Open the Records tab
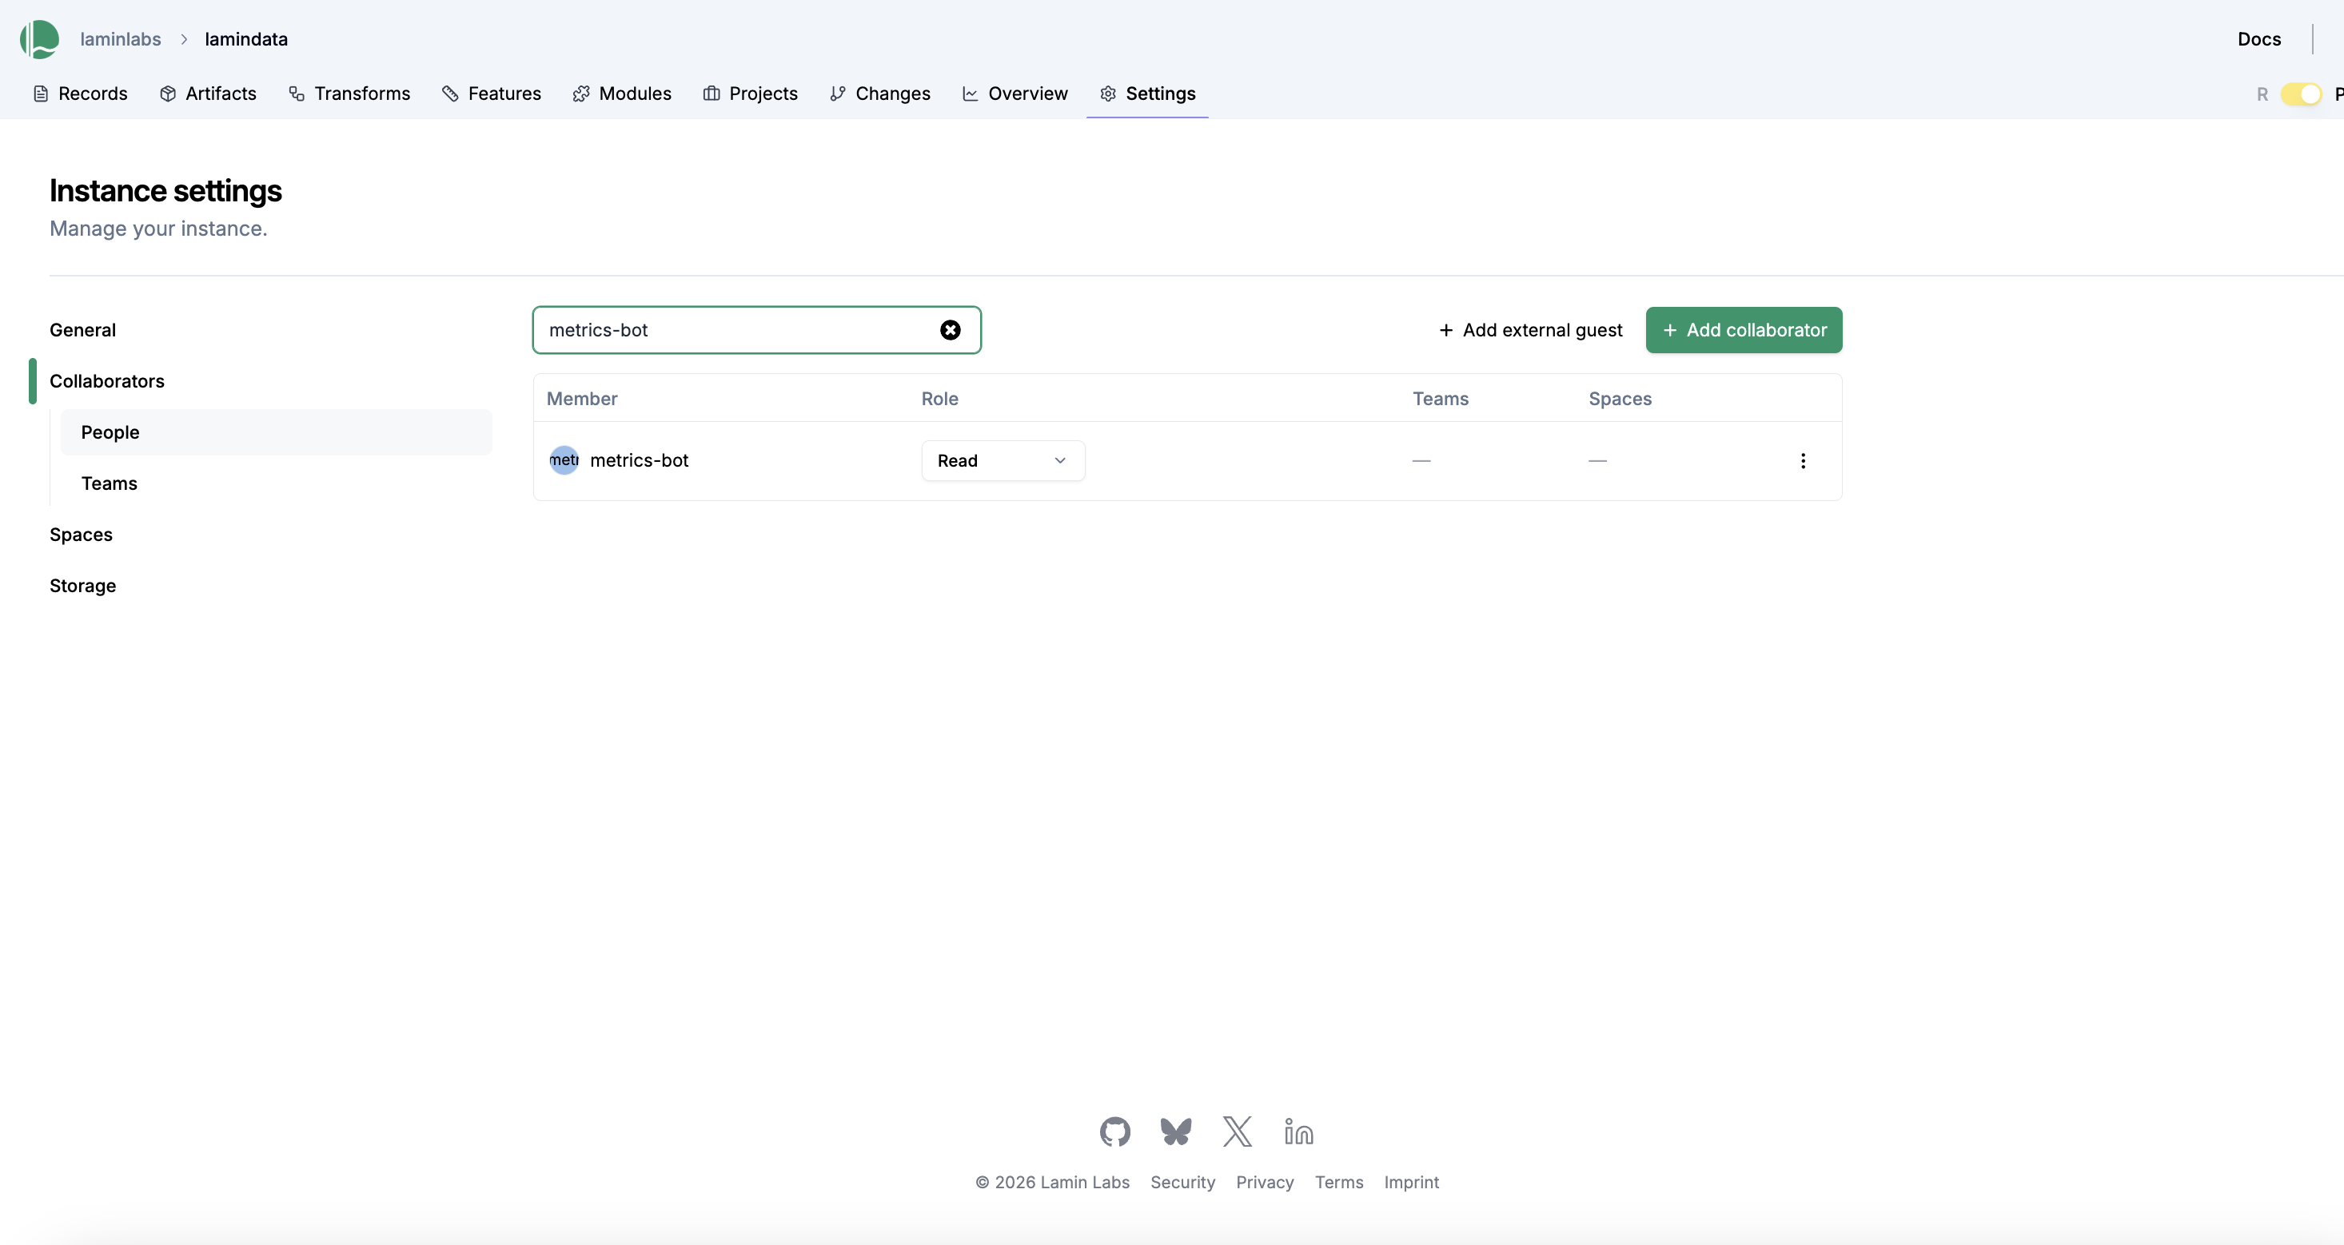This screenshot has width=2344, height=1245. tap(80, 93)
